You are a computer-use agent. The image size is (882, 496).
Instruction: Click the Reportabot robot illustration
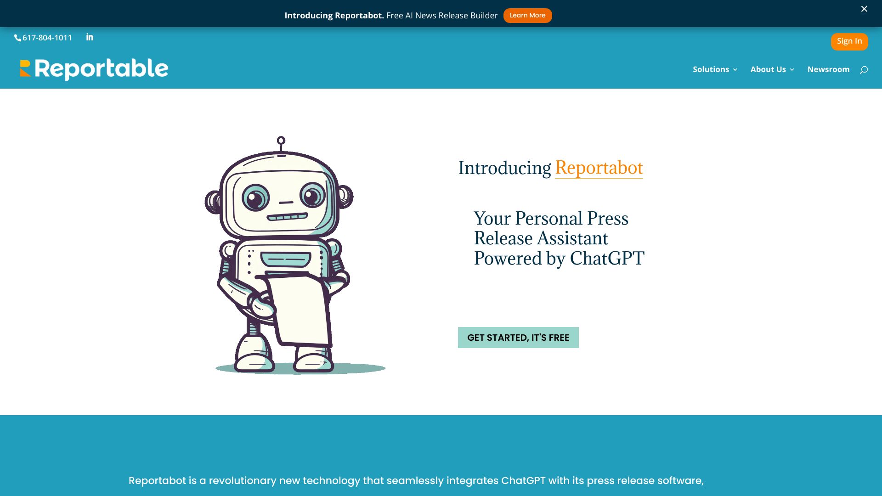(x=295, y=255)
